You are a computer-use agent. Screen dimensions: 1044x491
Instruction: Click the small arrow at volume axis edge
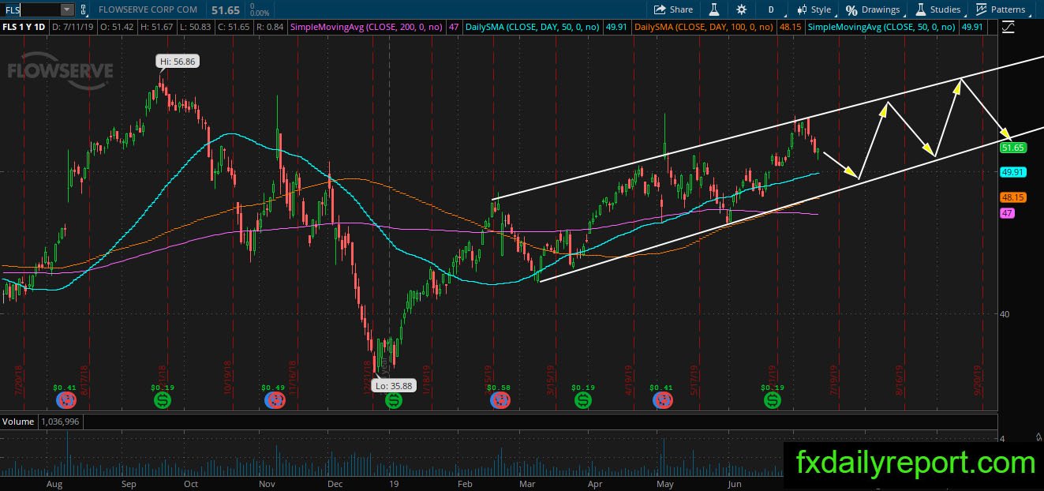click(1038, 435)
